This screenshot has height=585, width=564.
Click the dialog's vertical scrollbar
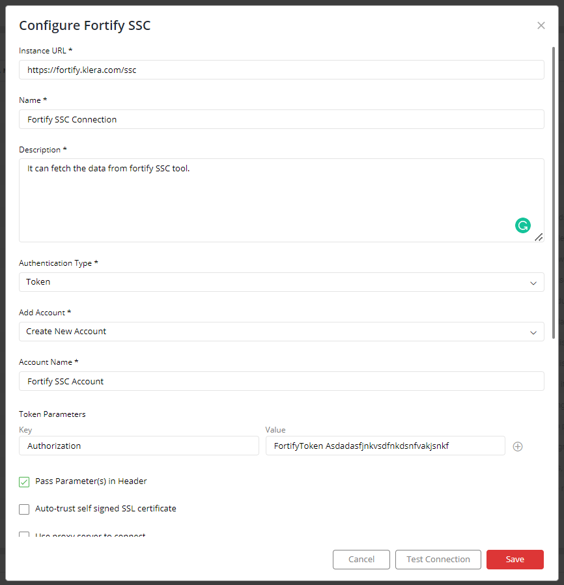point(553,193)
